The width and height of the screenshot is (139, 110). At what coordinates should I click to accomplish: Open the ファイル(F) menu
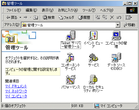tap(14, 10)
